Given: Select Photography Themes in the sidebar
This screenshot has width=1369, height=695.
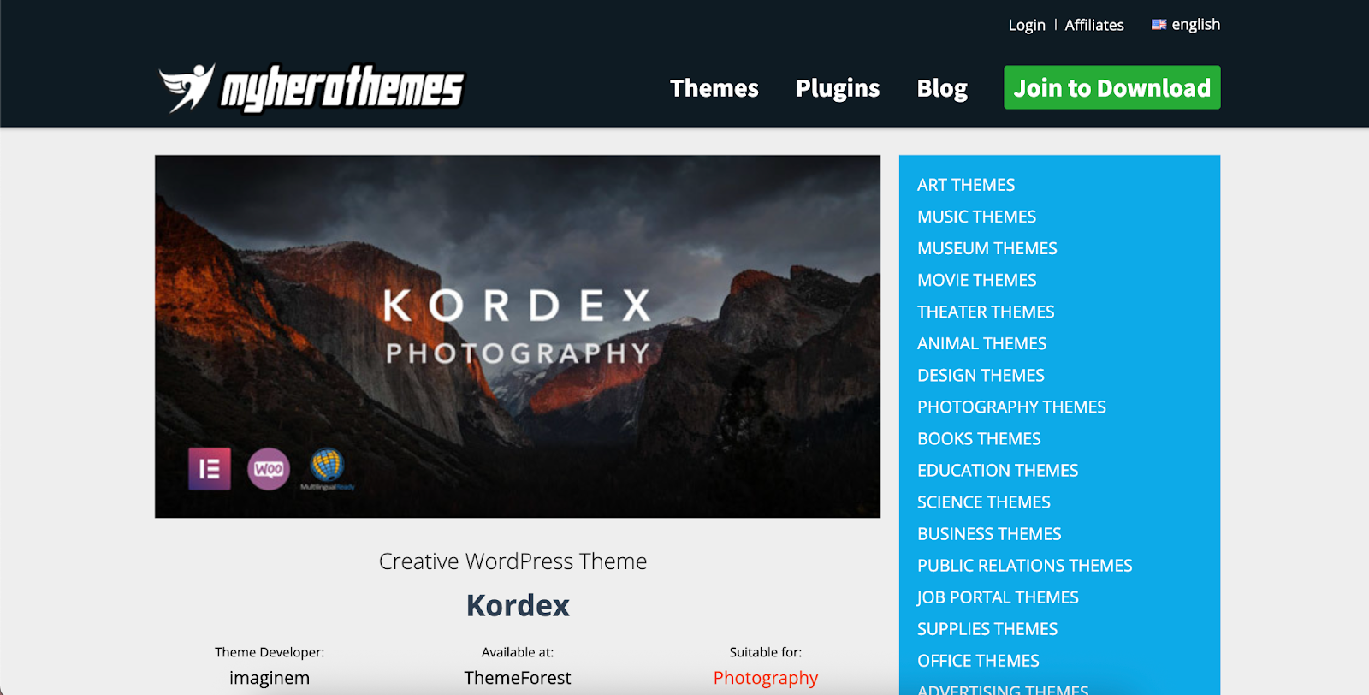Looking at the screenshot, I should (1011, 407).
